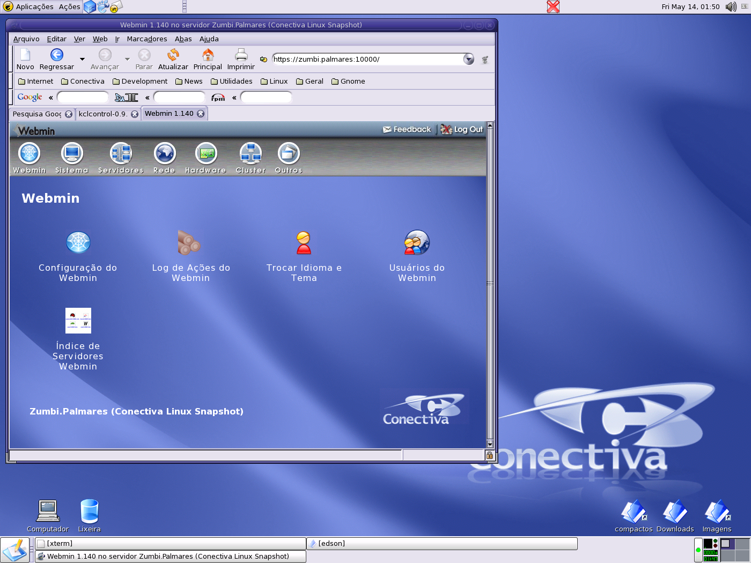Screen dimensions: 751x563
Task: Click the volume speaker icon in panel
Action: click(x=731, y=6)
